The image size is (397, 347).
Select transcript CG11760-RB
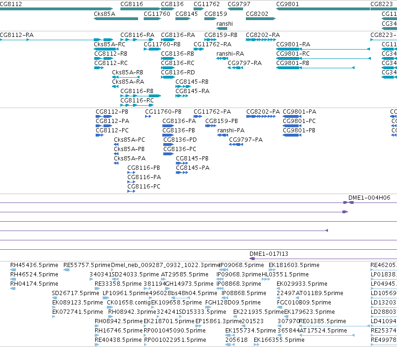(162, 44)
